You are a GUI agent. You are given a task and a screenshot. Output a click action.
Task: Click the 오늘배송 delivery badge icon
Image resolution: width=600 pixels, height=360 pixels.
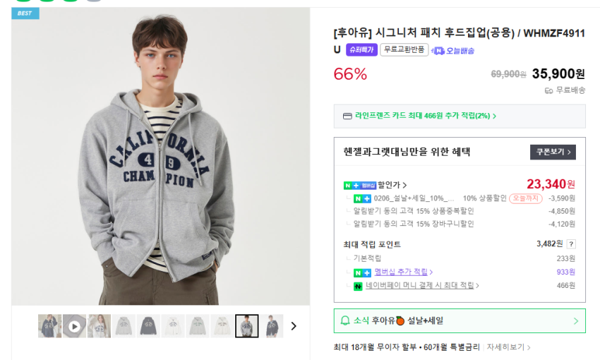tap(438, 51)
